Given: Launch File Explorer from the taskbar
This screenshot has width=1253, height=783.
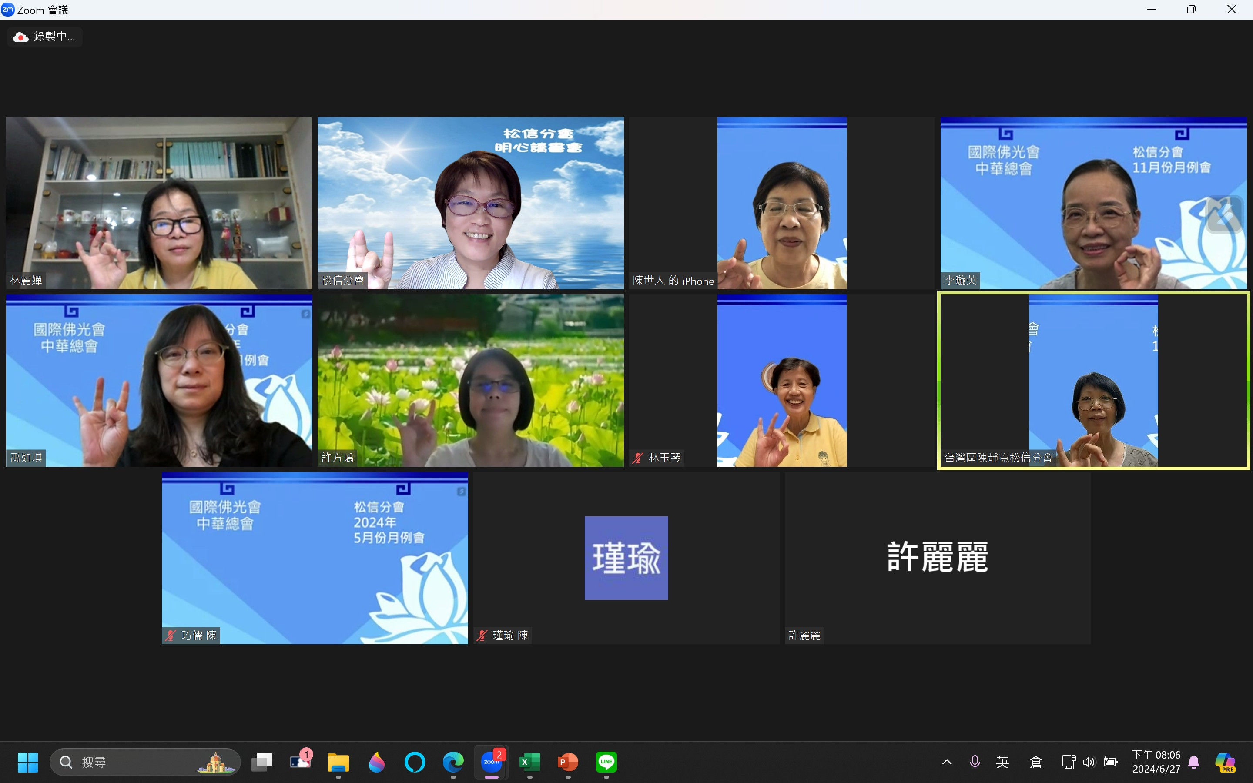Looking at the screenshot, I should 338,762.
